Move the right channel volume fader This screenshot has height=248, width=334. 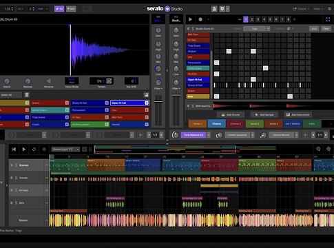(x=176, y=95)
